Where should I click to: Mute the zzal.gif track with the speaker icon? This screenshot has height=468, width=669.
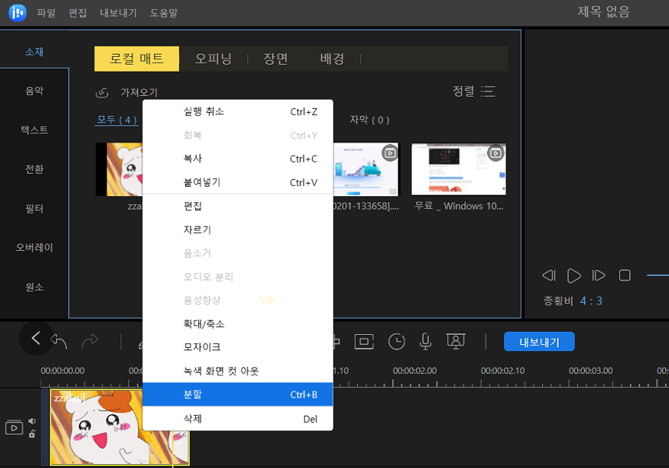32,420
